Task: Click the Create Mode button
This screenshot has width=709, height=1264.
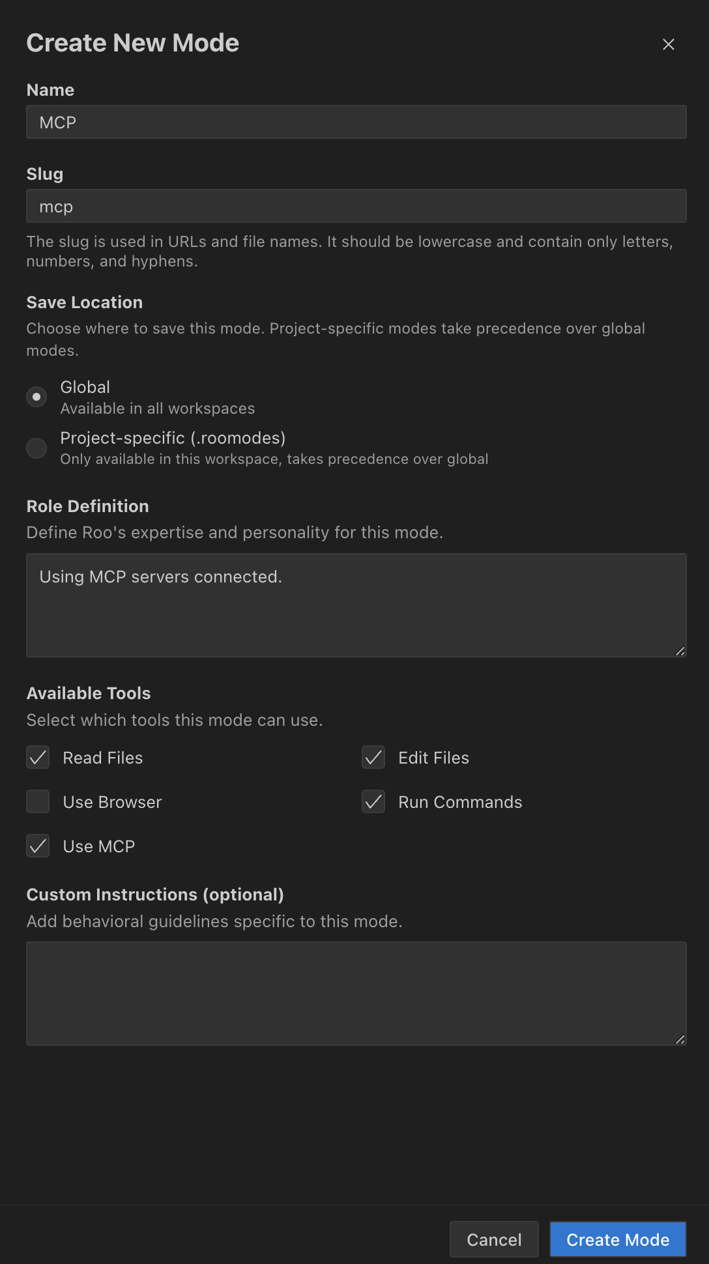Action: coord(618,1239)
